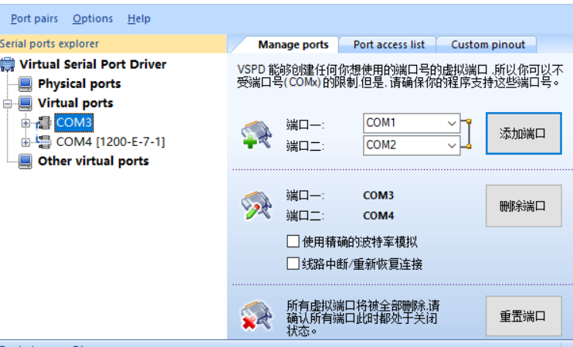Click the Virtual ports monitor icon
Image resolution: width=573 pixels, height=347 pixels.
(x=25, y=103)
